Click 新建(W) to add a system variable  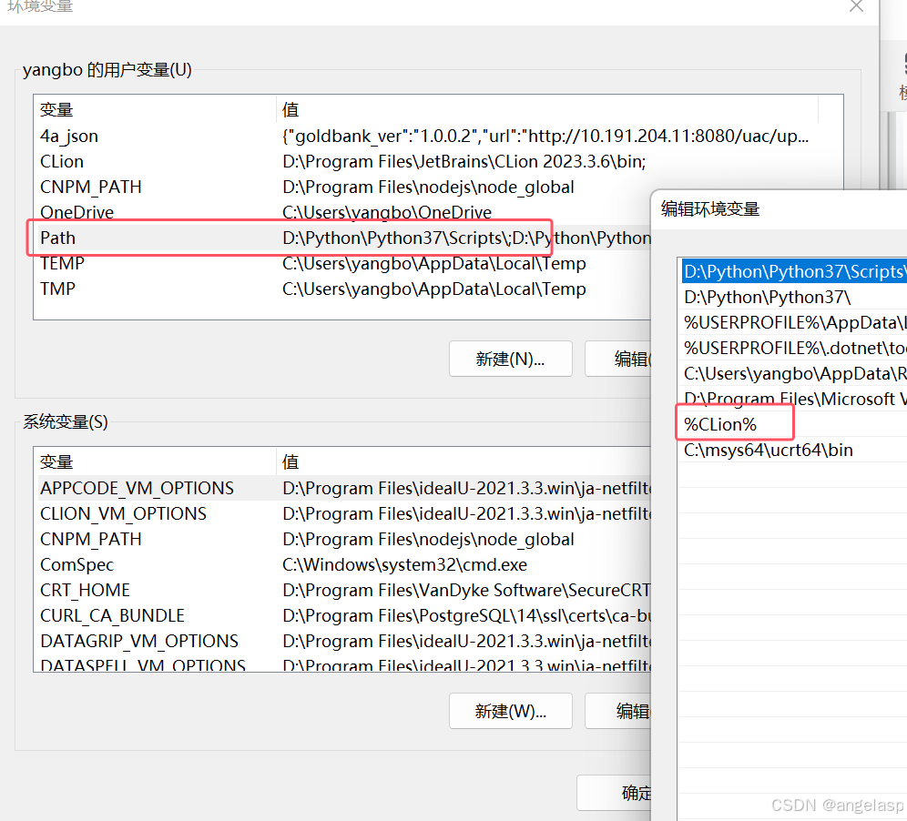pyautogui.click(x=510, y=711)
